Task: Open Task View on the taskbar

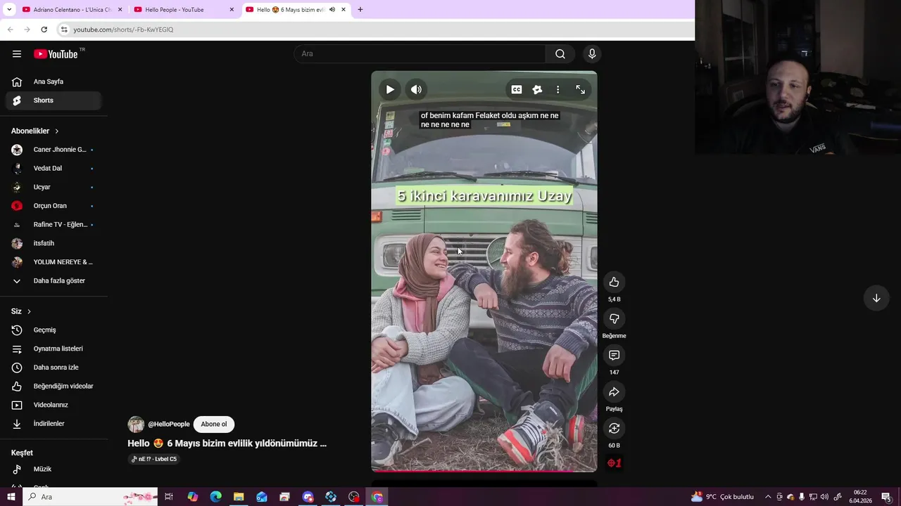Action: [x=169, y=497]
